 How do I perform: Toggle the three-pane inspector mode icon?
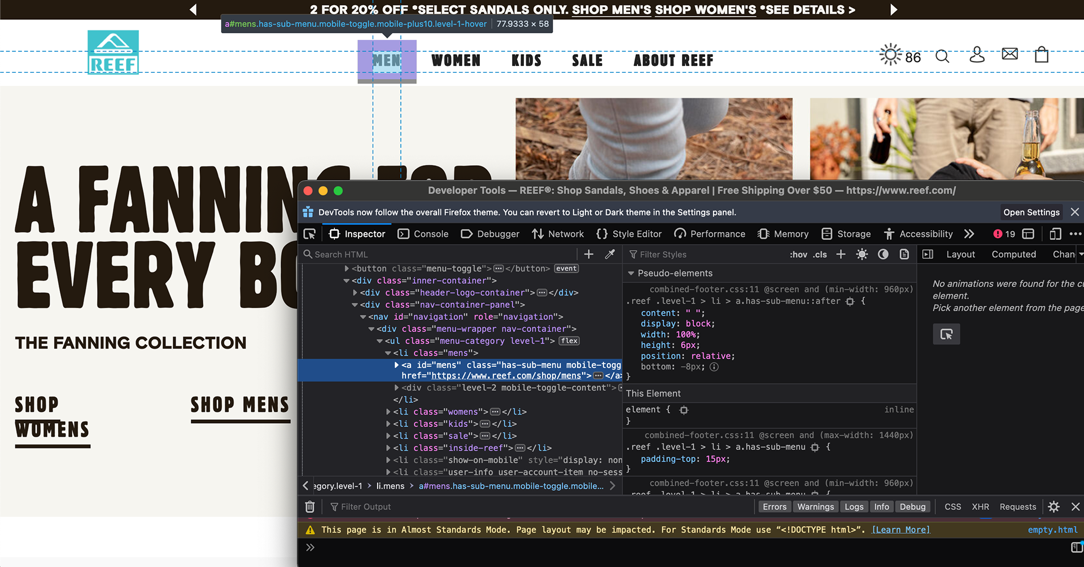click(x=928, y=254)
